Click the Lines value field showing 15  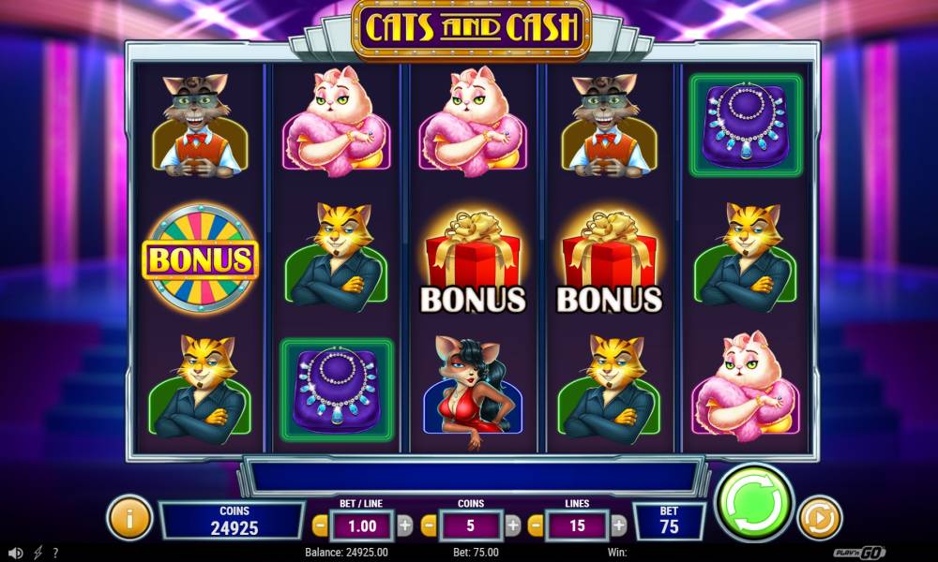pyautogui.click(x=577, y=526)
